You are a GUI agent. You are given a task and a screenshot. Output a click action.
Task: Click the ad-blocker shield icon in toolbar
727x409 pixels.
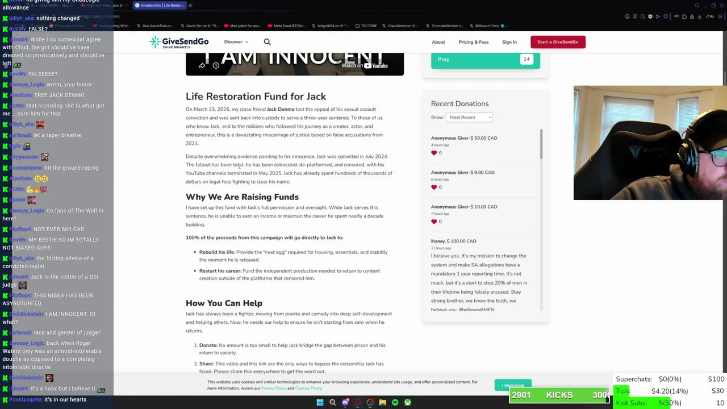click(x=650, y=16)
